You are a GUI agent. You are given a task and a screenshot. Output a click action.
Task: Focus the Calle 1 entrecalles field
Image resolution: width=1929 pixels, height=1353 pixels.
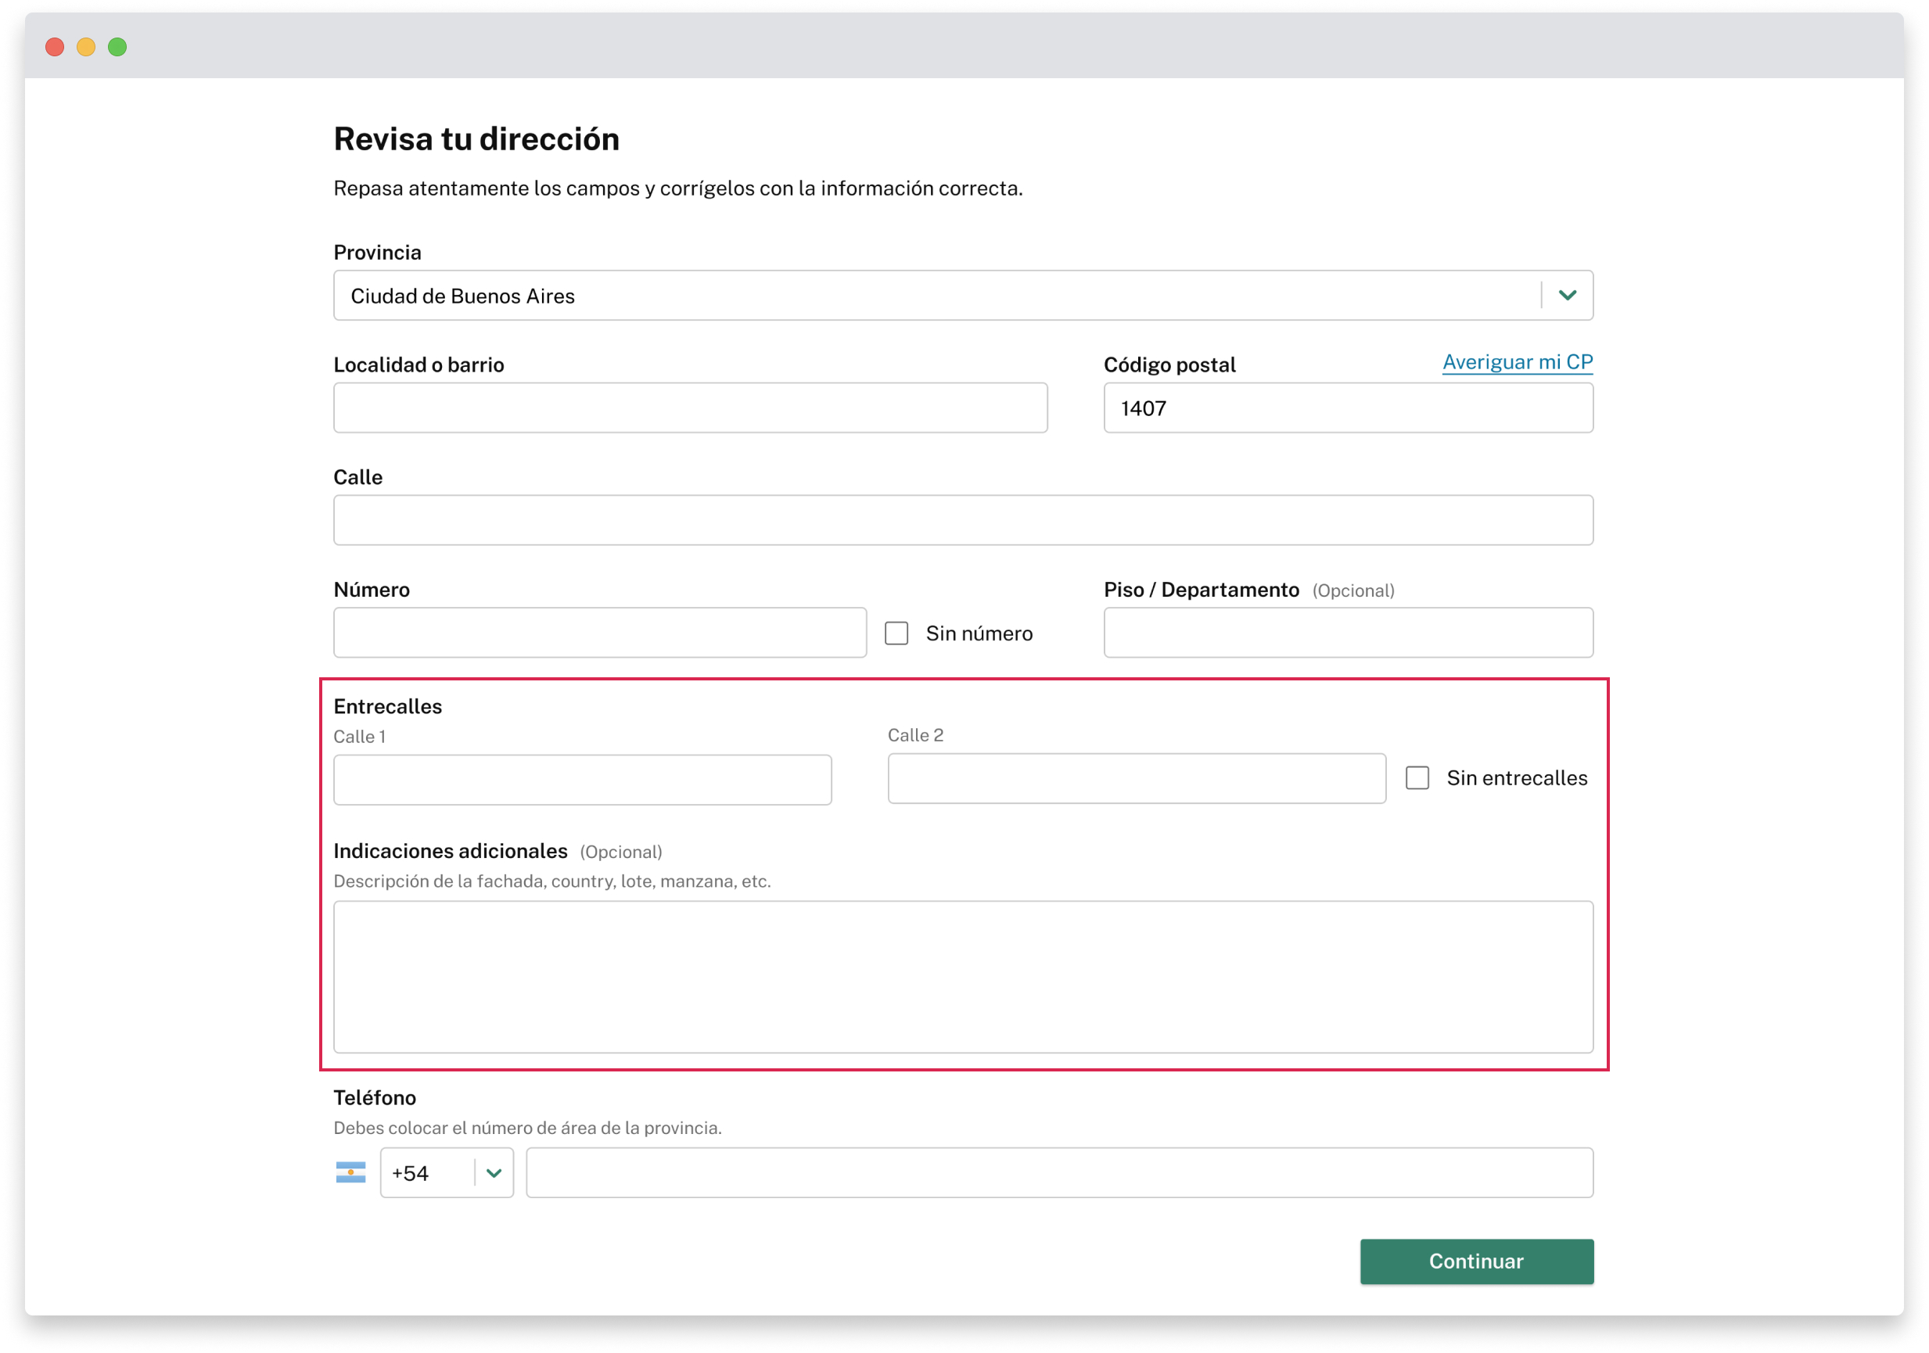[582, 780]
